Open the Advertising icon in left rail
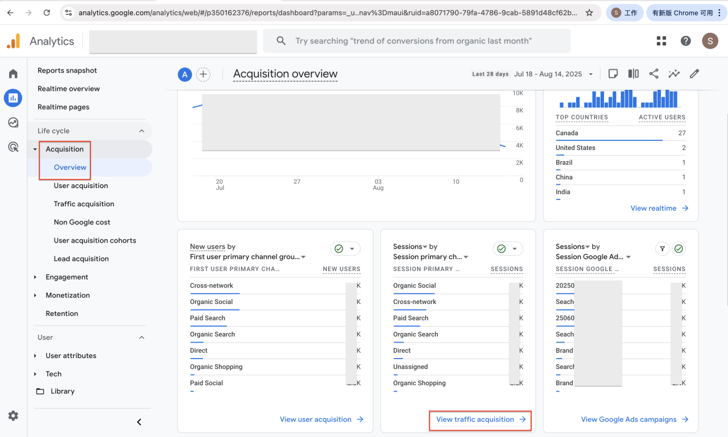This screenshot has height=437, width=728. click(13, 147)
